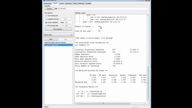This screenshot has height=108, width=192.
Task: Click the output scroll up arrow
Action: (x=148, y=16)
